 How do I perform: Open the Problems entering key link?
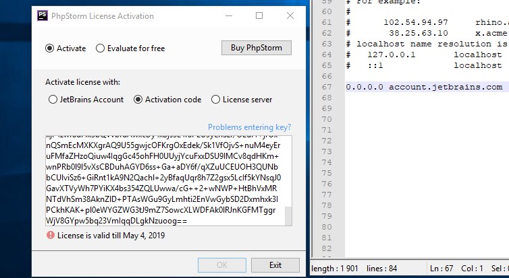pyautogui.click(x=249, y=127)
